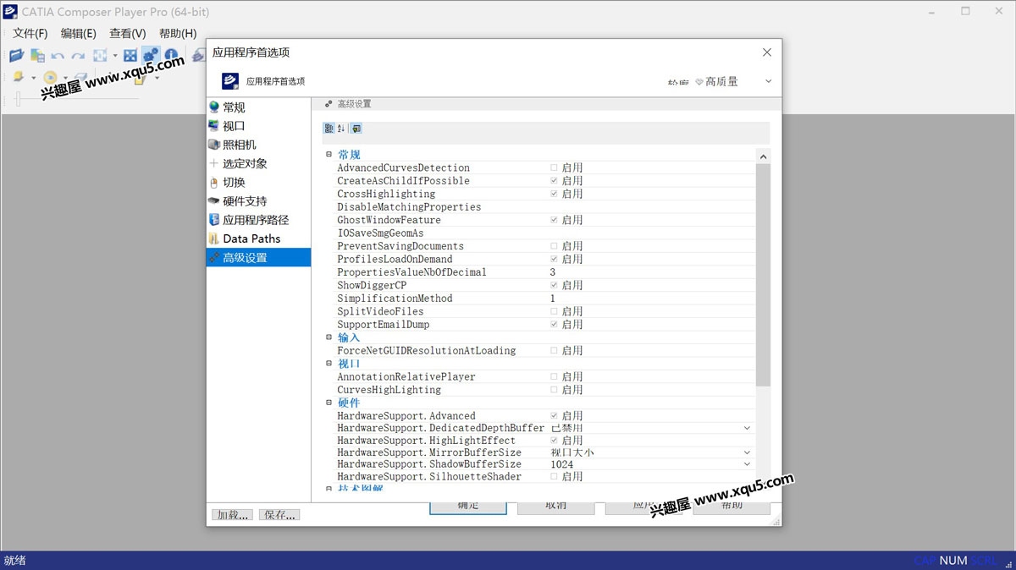1016x570 pixels.
Task: Open the 编辑(E) menu
Action: [79, 33]
